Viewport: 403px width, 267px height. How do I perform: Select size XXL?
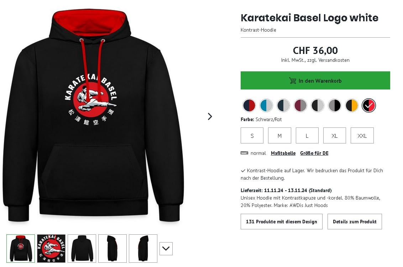coord(362,136)
